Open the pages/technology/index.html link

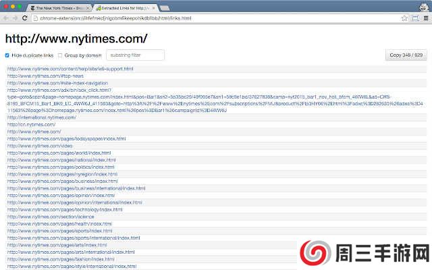64,209
